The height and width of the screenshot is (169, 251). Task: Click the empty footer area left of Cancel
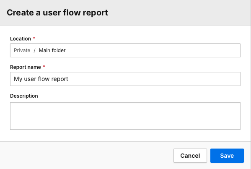point(86,156)
